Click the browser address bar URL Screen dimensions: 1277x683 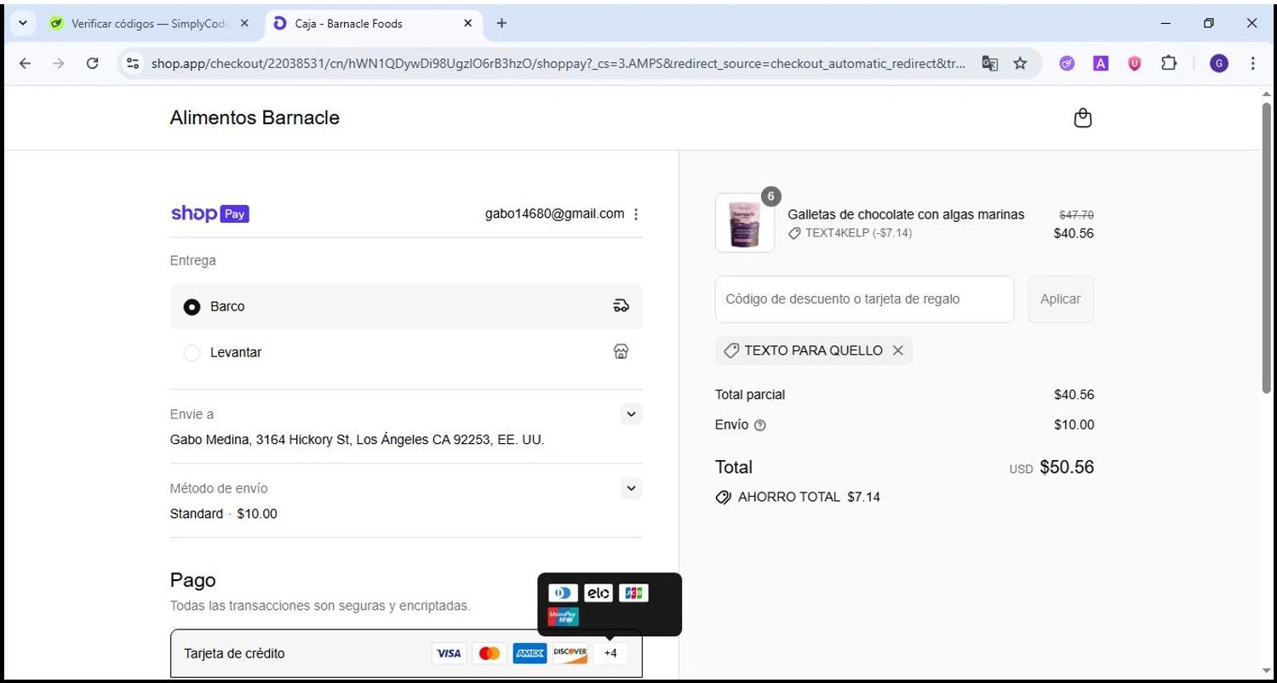coord(558,63)
